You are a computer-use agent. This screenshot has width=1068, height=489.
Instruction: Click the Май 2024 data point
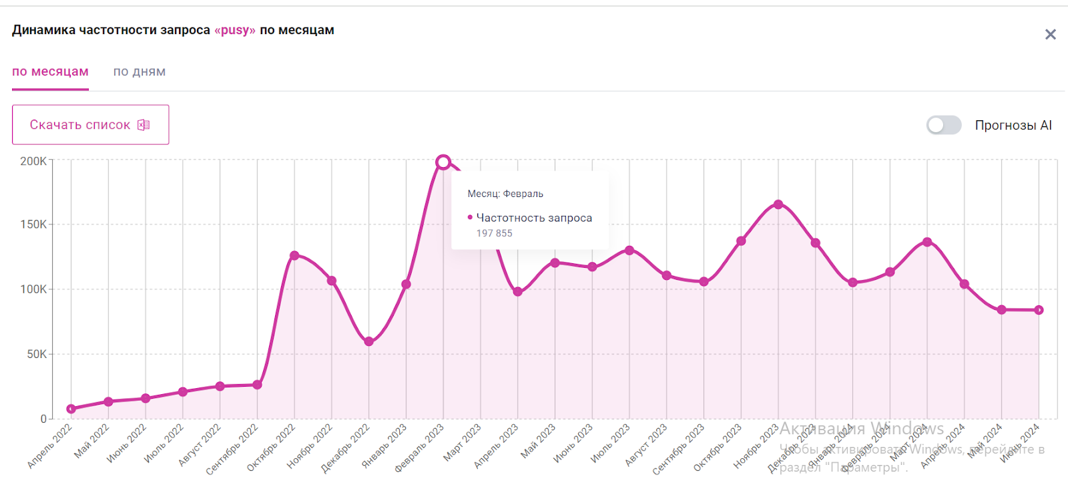[1001, 310]
